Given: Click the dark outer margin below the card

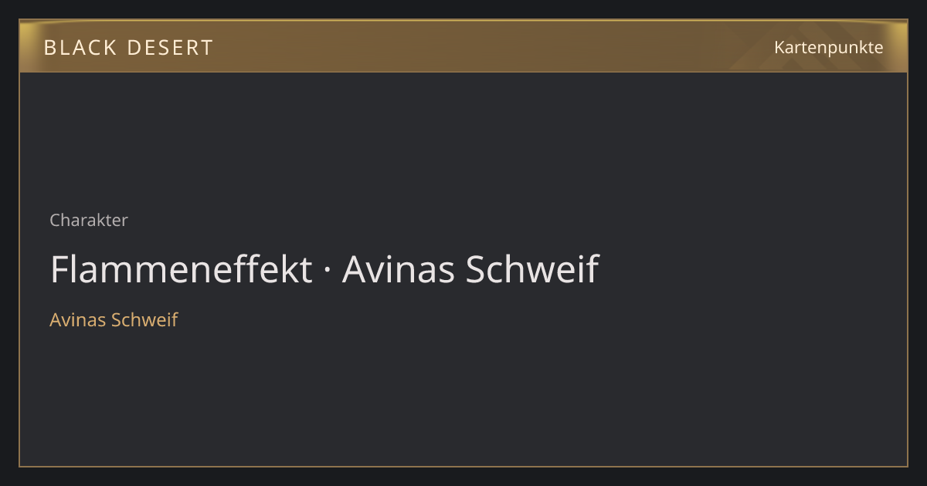Looking at the screenshot, I should click(x=463, y=477).
